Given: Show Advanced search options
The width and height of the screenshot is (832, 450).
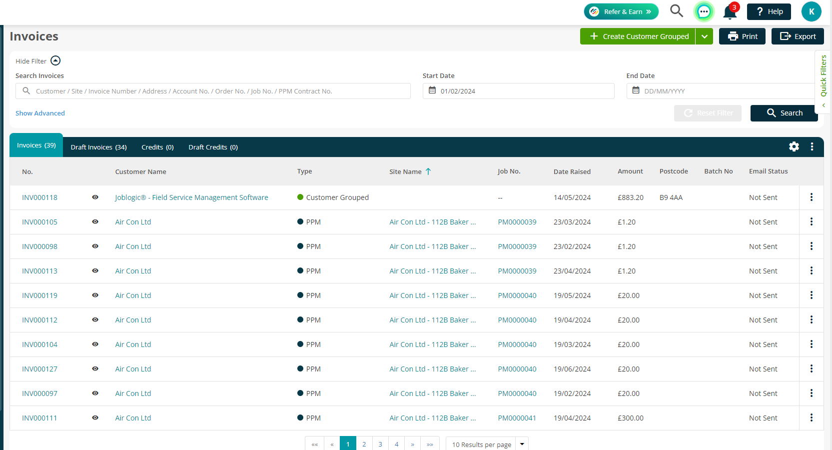Looking at the screenshot, I should coord(40,113).
